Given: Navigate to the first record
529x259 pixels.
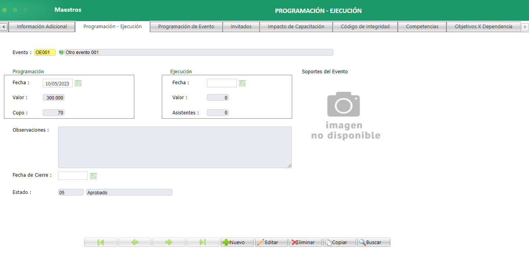Looking at the screenshot, I should coord(101,242).
